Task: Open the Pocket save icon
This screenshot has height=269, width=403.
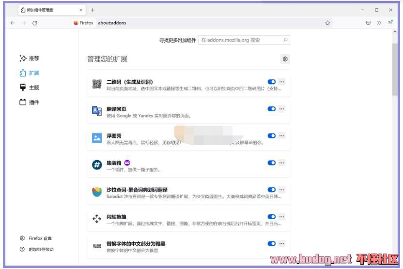Action: [368, 23]
